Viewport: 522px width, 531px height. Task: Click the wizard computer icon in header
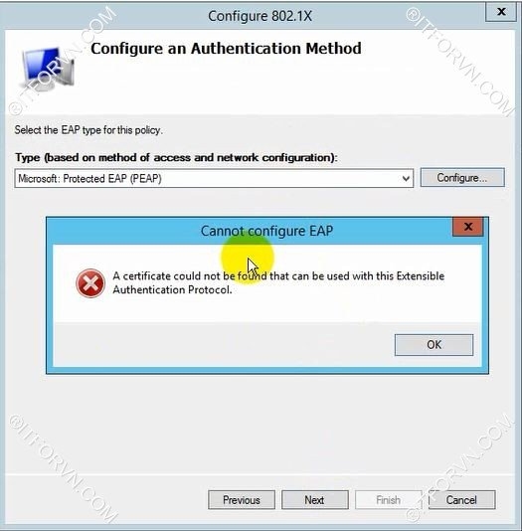click(48, 70)
